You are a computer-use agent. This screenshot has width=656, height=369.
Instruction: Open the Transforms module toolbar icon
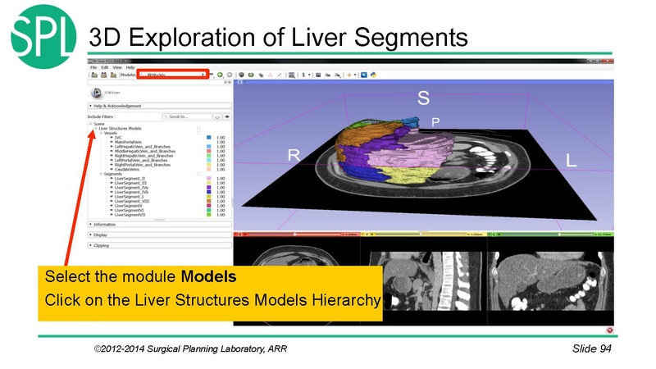[261, 75]
